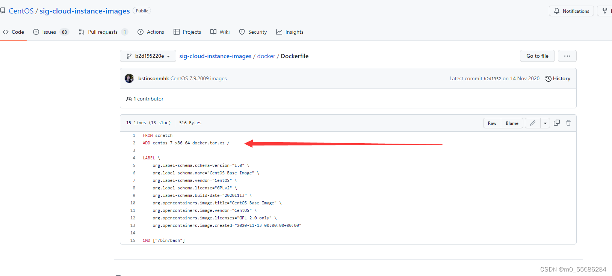Screen dimensions: 612x276
Task: Click the 15 lines (13 sloc) text
Action: [x=148, y=123]
